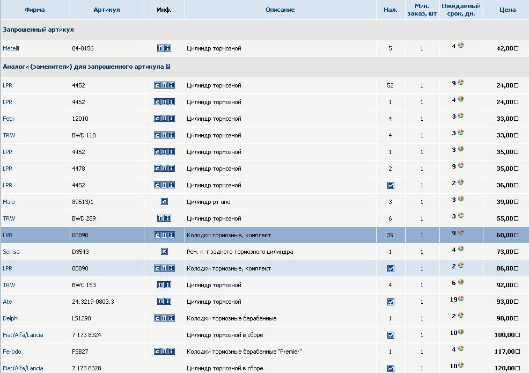The height and width of the screenshot is (373, 529).
Task: Click the photo icon for Febi 12010
Action: coord(157,119)
